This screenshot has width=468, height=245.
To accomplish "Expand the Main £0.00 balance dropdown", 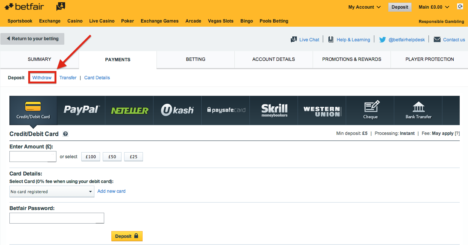I will [434, 7].
